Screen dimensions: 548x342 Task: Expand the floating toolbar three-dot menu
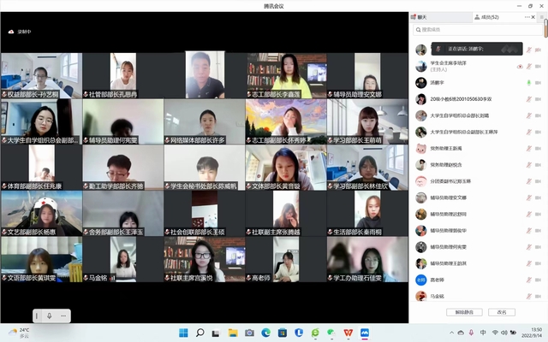[x=63, y=315]
